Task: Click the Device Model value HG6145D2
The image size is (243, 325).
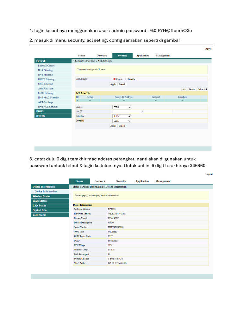Action: coord(113,218)
